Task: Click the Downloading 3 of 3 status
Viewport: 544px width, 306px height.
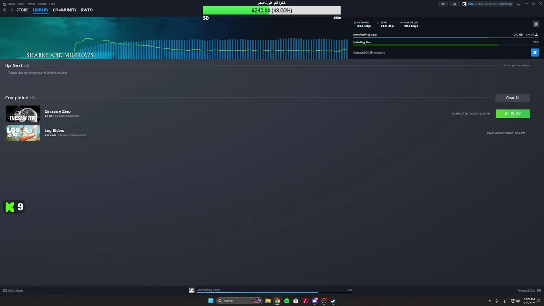Action: coord(208,290)
